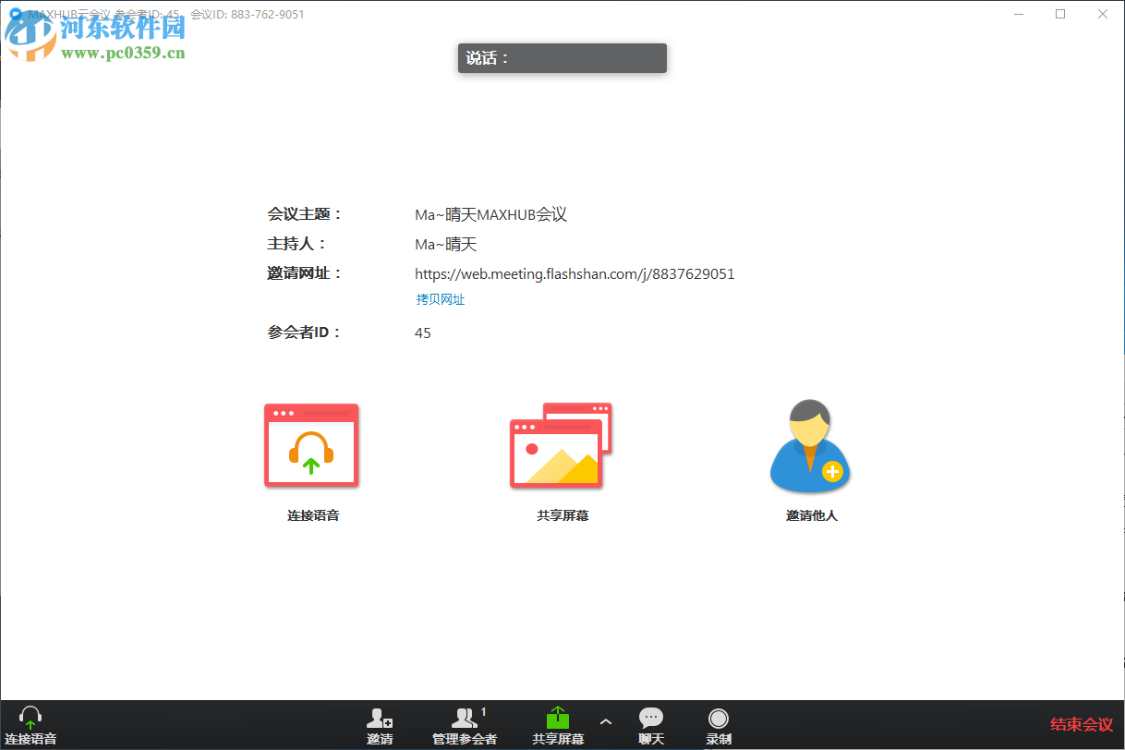The image size is (1125, 750).
Task: Click 拷贝网址 to copy meeting URL
Action: (x=440, y=298)
